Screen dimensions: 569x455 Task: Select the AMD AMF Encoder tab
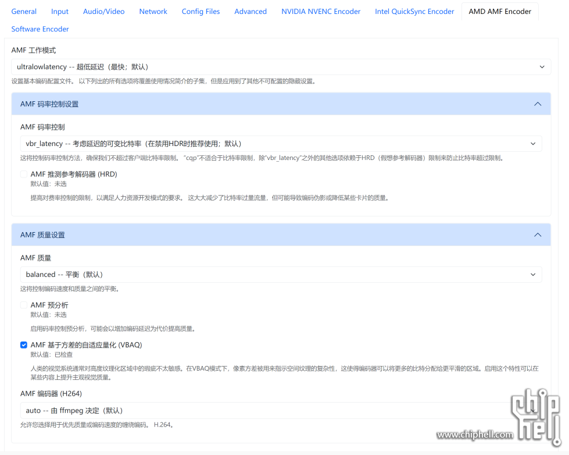pos(500,12)
